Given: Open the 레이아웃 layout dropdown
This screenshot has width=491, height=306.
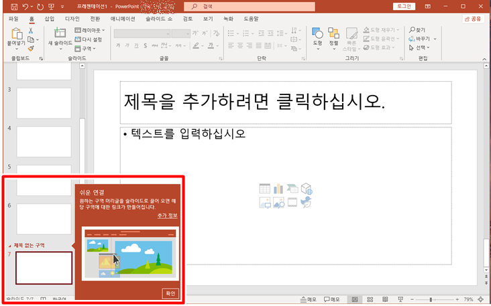Looking at the screenshot, I should (90, 30).
